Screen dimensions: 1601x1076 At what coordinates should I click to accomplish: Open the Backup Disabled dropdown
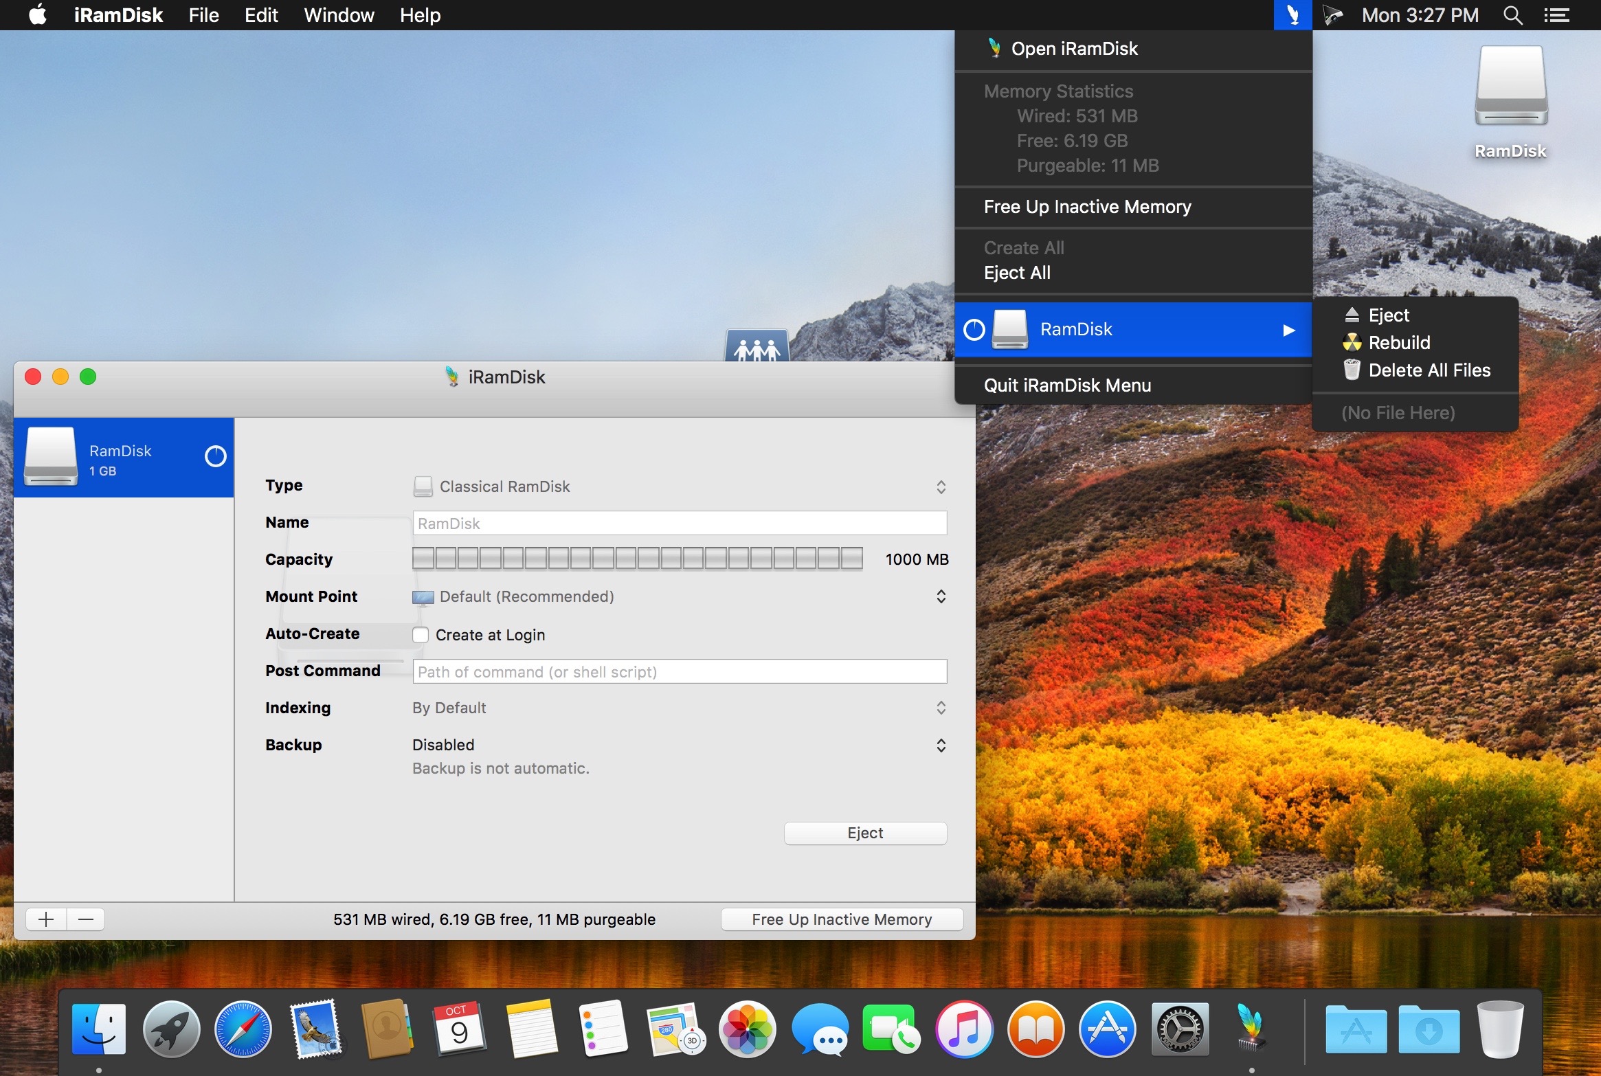[x=680, y=745]
